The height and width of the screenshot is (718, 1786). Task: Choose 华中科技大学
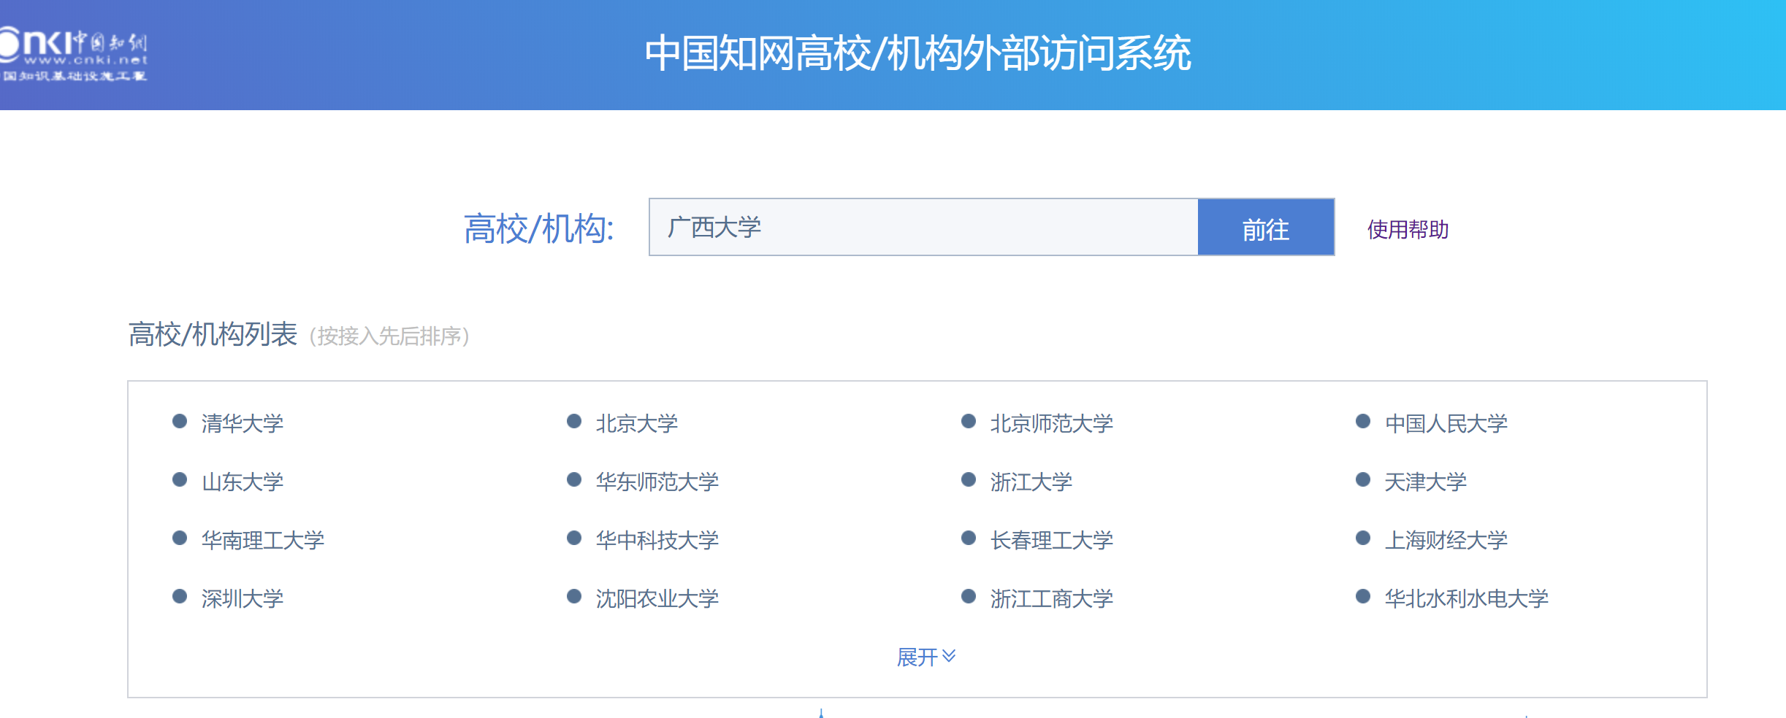point(657,540)
